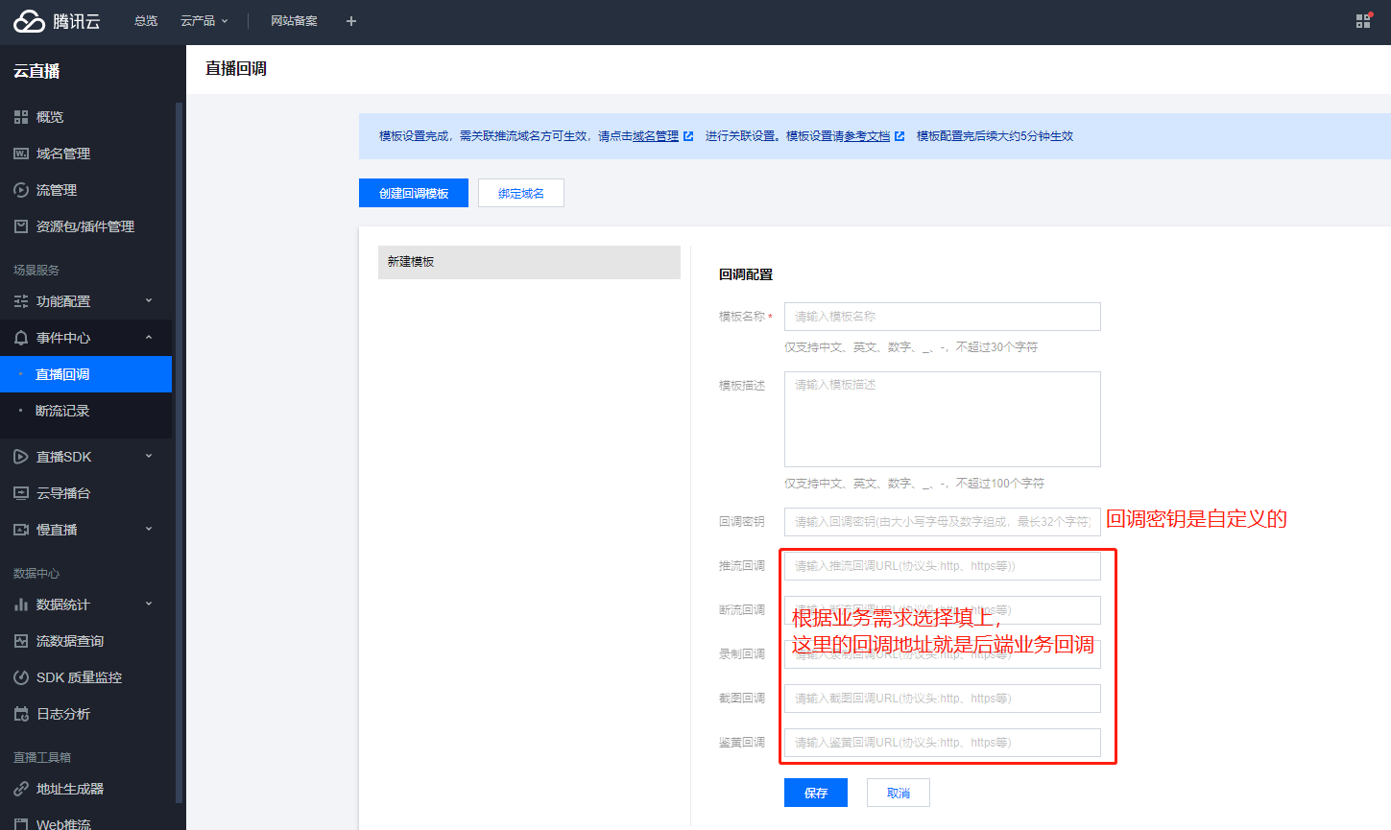The width and height of the screenshot is (1391, 830).
Task: Click the 概览 overview grid icon
Action: [x=21, y=117]
